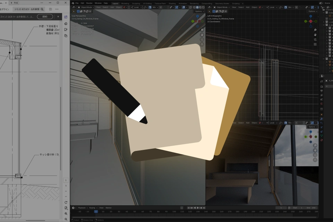
Task: Open Local orientation dropdown in bottom-right viewport
Action: click(272, 123)
